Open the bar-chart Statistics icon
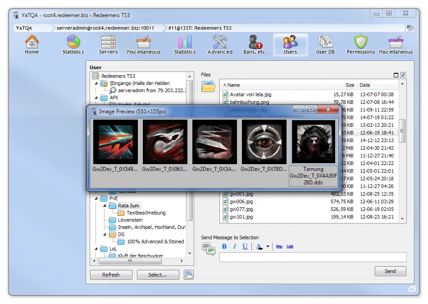The width and height of the screenshot is (428, 304). pyautogui.click(x=185, y=45)
